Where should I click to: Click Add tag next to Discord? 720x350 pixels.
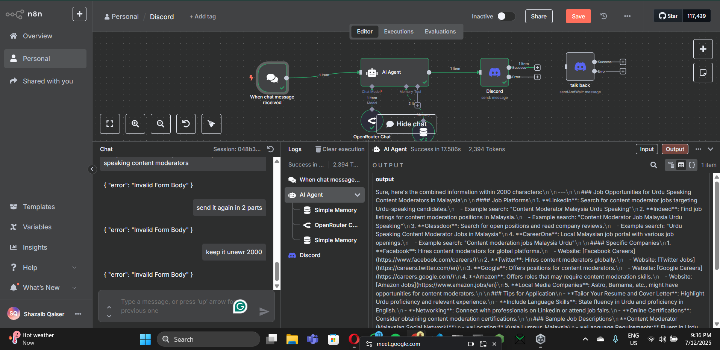(203, 17)
